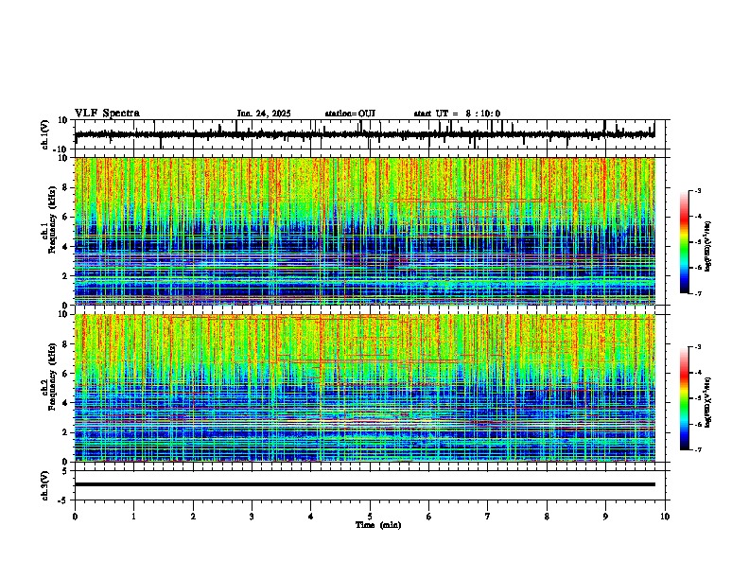Click the "8" tick on ch.1 frequency axis
The image size is (749, 579).
65,187
